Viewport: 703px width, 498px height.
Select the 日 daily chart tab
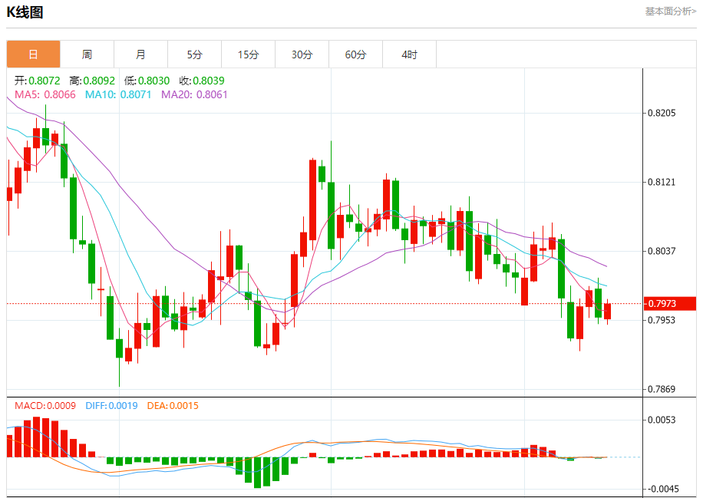tap(33, 54)
